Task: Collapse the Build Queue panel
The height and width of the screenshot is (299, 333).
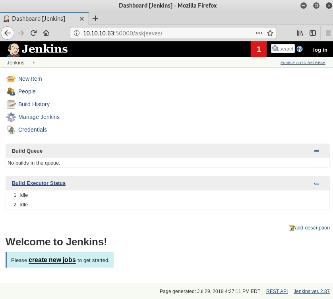Action: (x=316, y=151)
